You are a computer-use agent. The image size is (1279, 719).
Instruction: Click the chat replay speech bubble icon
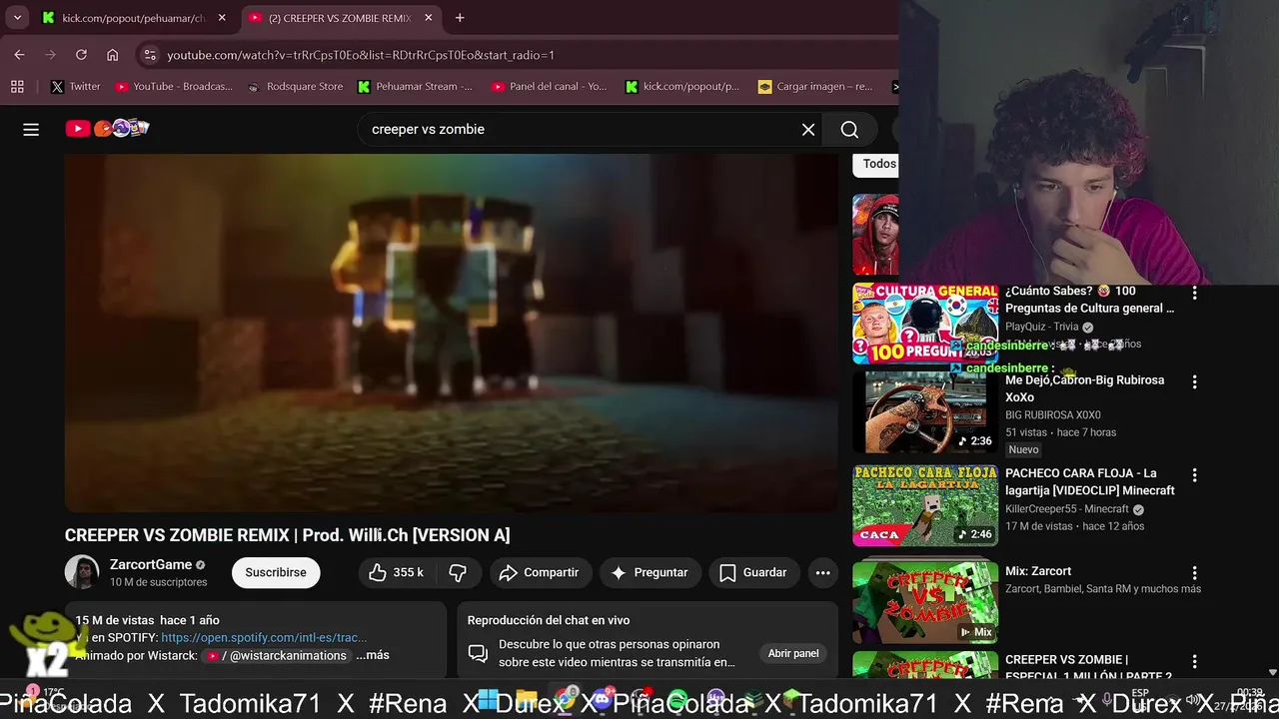478,653
